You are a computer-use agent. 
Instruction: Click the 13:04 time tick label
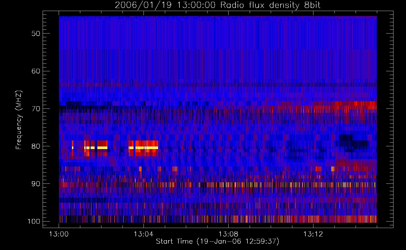point(144,234)
